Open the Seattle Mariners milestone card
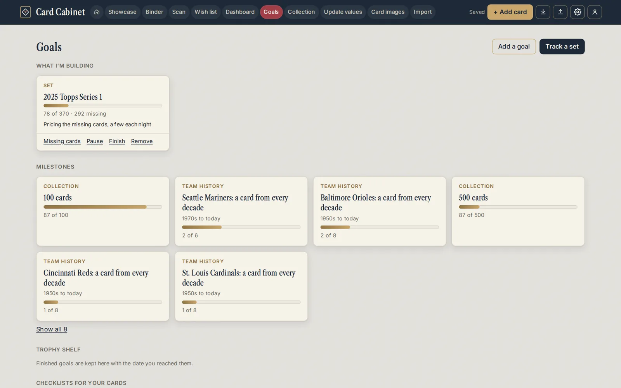The width and height of the screenshot is (621, 388). 241,211
